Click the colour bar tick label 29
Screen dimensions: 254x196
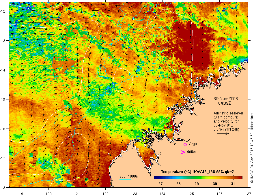197,184
